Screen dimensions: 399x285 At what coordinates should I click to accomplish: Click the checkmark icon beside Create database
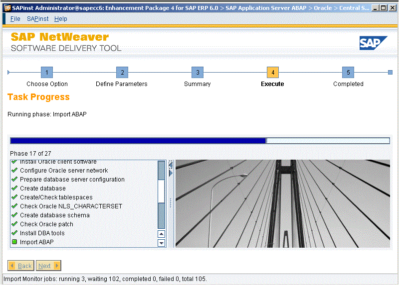coord(14,189)
